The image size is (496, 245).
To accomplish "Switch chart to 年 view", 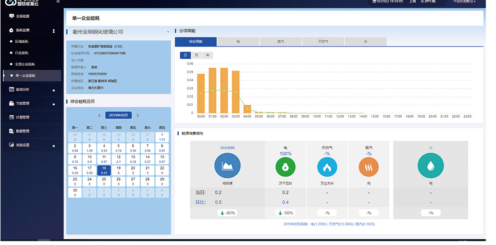I will pos(207,55).
